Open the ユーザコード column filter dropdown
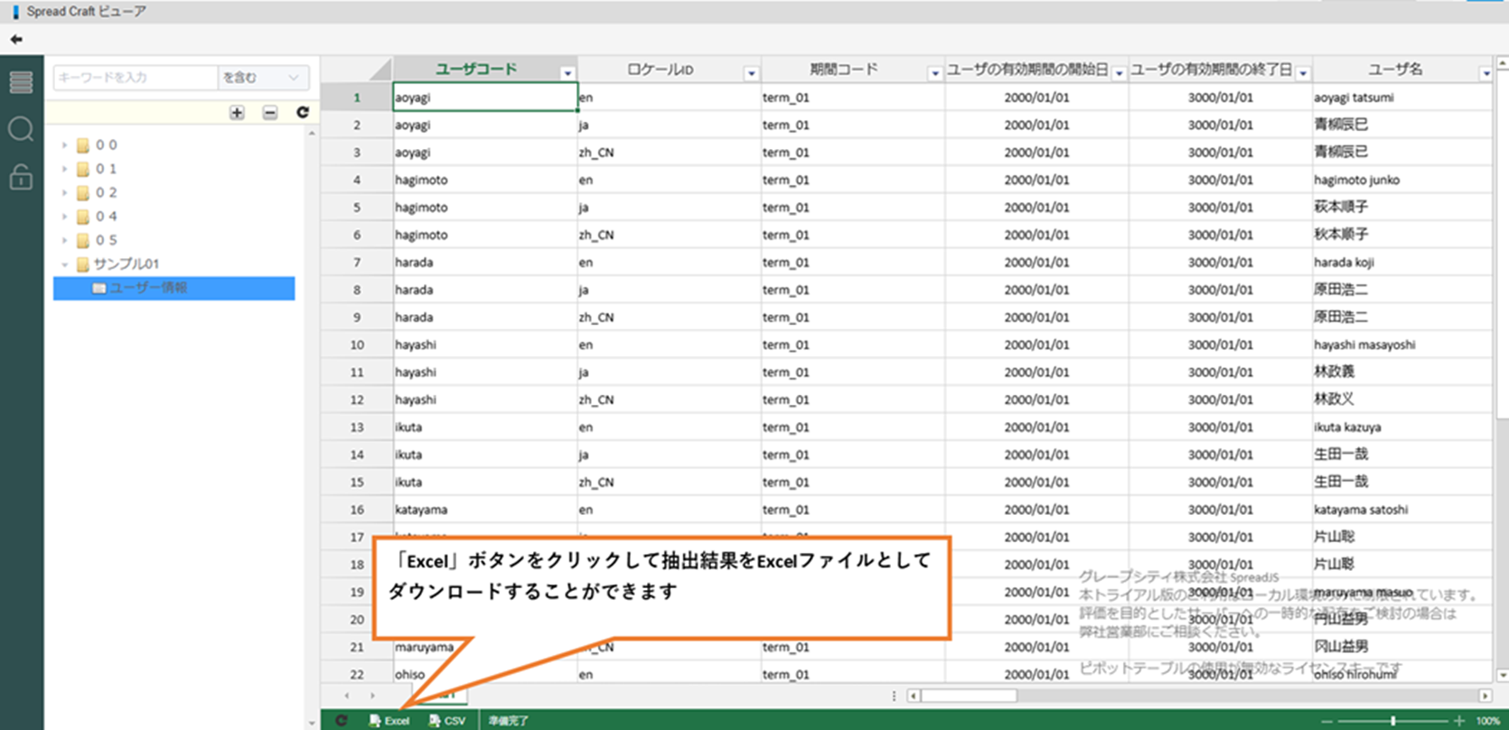This screenshot has height=730, width=1509. tap(567, 73)
